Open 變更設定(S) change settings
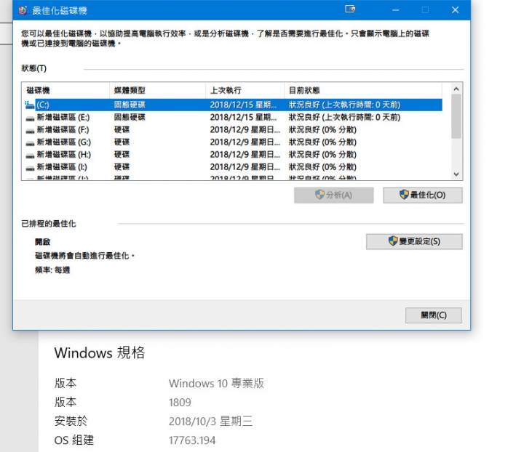 (x=414, y=241)
